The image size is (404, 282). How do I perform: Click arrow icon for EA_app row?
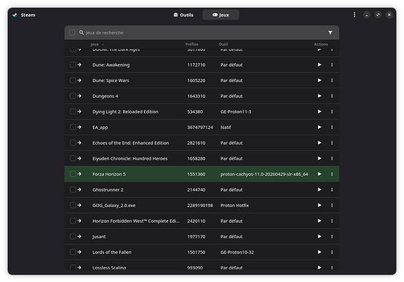pyautogui.click(x=80, y=127)
